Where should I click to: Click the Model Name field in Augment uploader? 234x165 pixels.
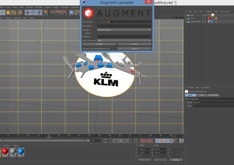(124, 22)
